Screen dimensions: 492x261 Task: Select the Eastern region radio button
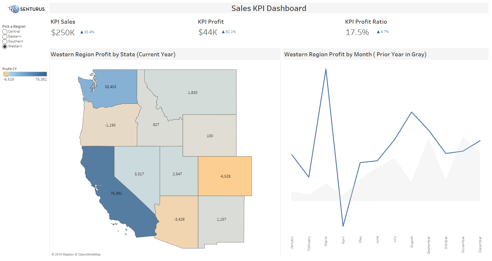coord(5,36)
